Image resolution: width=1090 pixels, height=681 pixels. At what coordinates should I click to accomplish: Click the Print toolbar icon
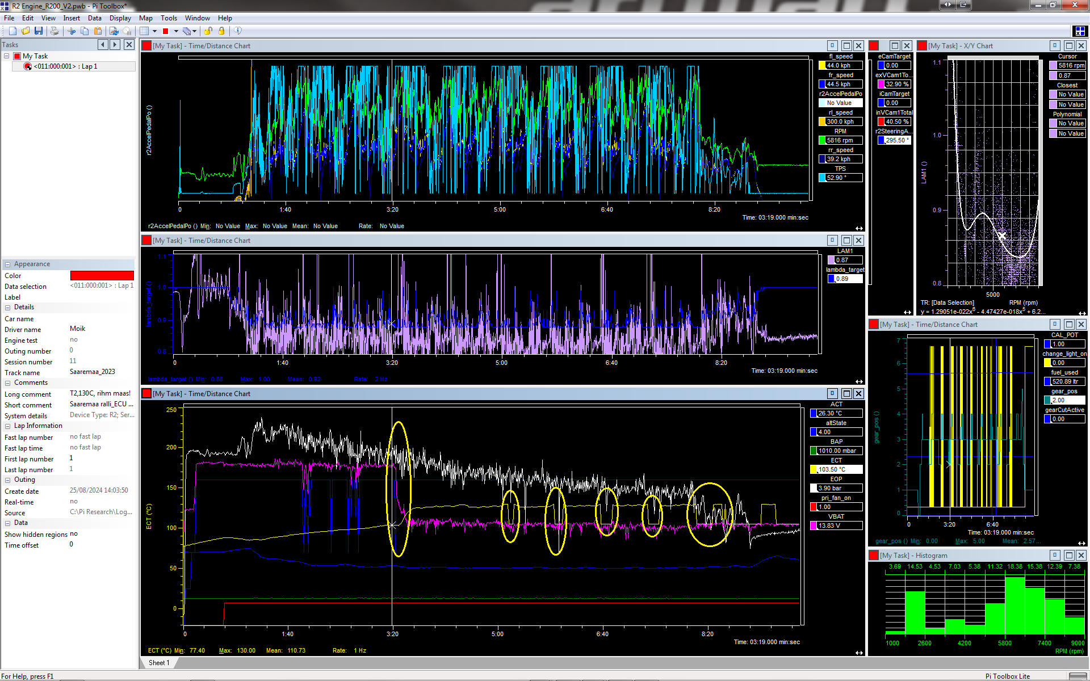tap(54, 31)
